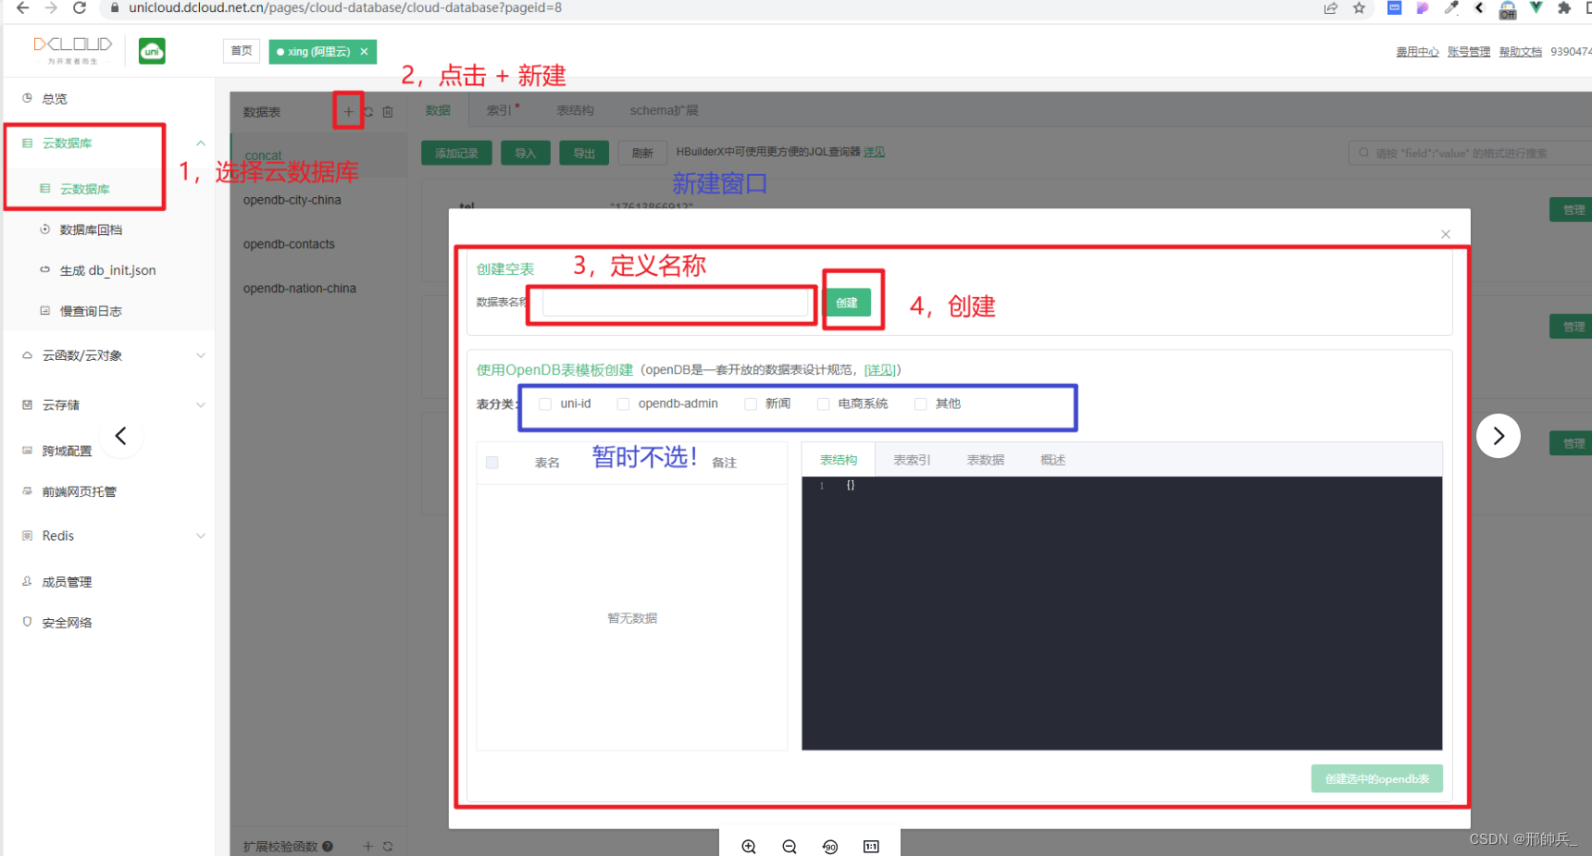
Task: Expand the 云存储 sidebar group
Action: (x=201, y=405)
